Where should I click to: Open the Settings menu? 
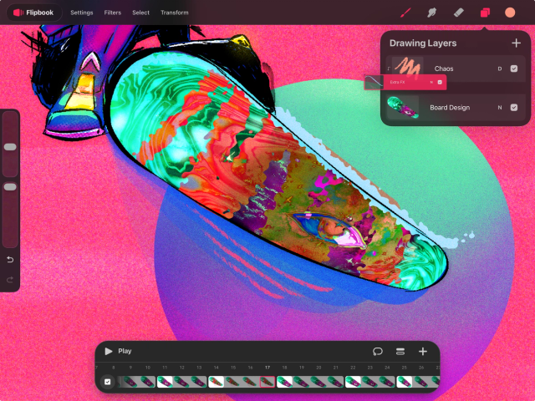[x=82, y=13]
